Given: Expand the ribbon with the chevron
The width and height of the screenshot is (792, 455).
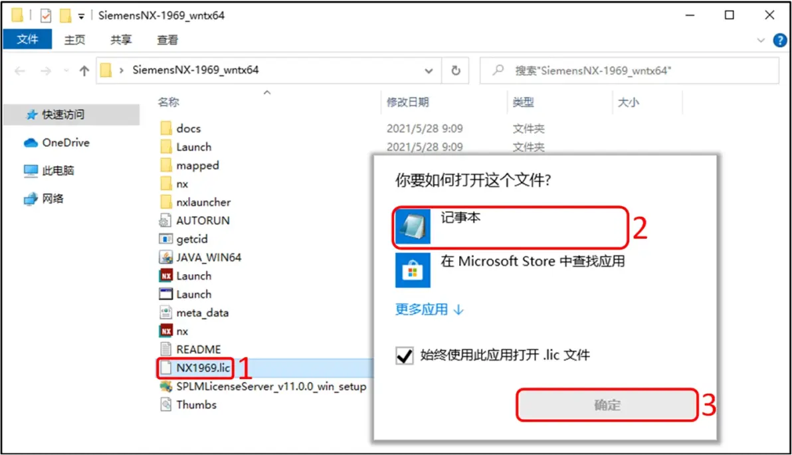Looking at the screenshot, I should (x=761, y=41).
